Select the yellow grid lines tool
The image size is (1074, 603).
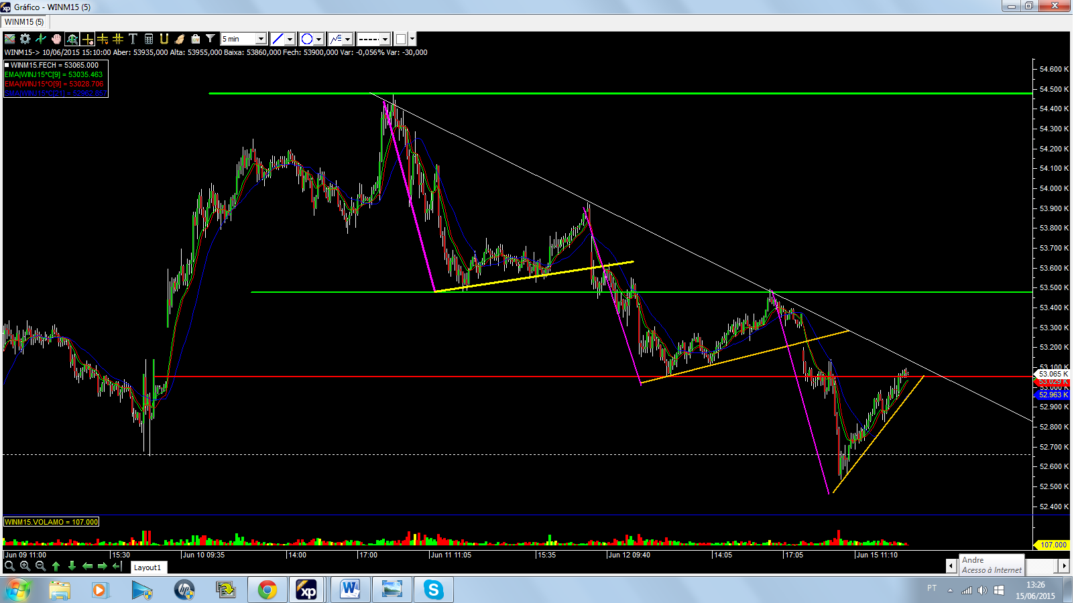tap(118, 39)
